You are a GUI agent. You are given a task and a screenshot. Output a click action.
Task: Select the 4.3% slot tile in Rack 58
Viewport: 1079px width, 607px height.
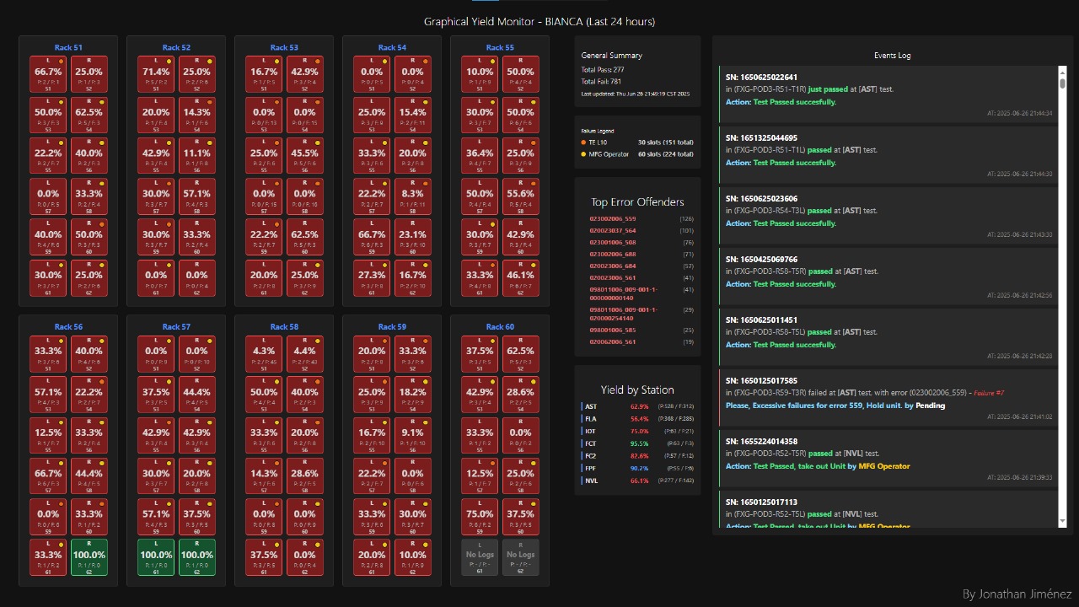tap(264, 353)
